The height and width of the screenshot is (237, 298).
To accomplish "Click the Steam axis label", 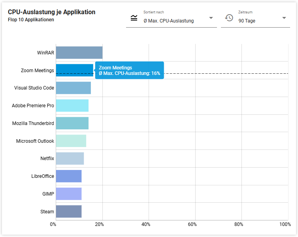I will pos(47,212).
